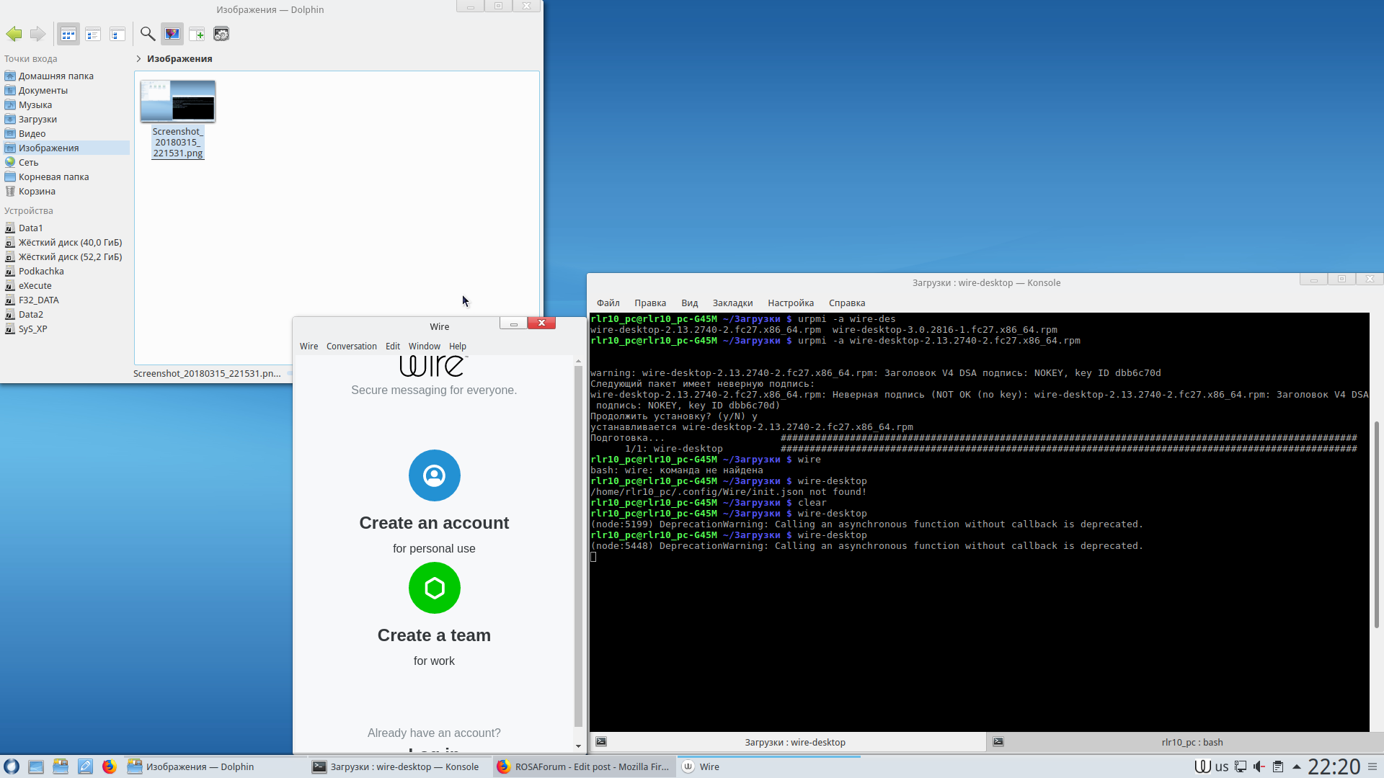Toggle the file preview balloon icon
Image resolution: width=1384 pixels, height=778 pixels.
pos(172,34)
